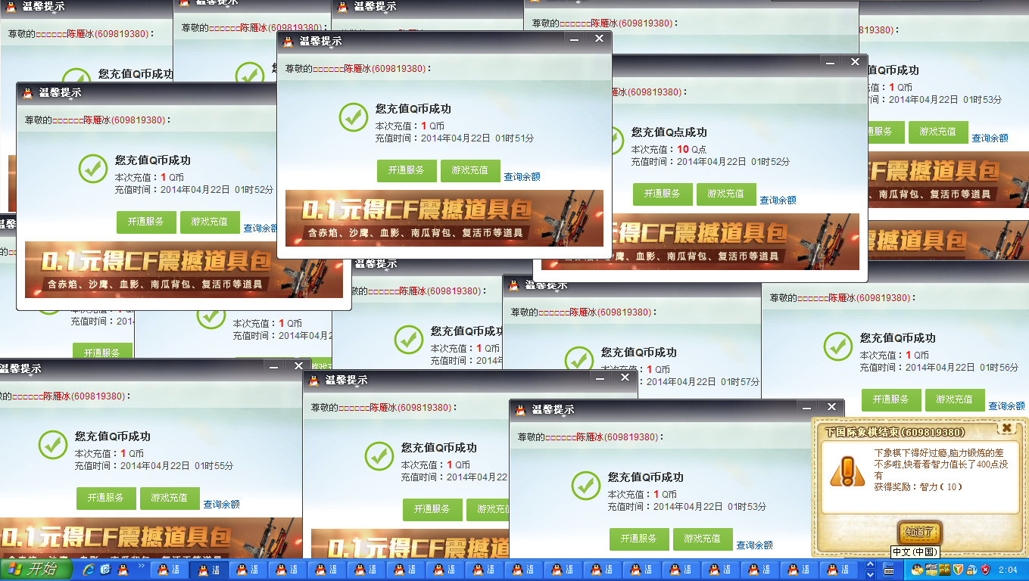
Task: Click 游戏充值 in the 10 Q点 dialog
Action: (726, 194)
